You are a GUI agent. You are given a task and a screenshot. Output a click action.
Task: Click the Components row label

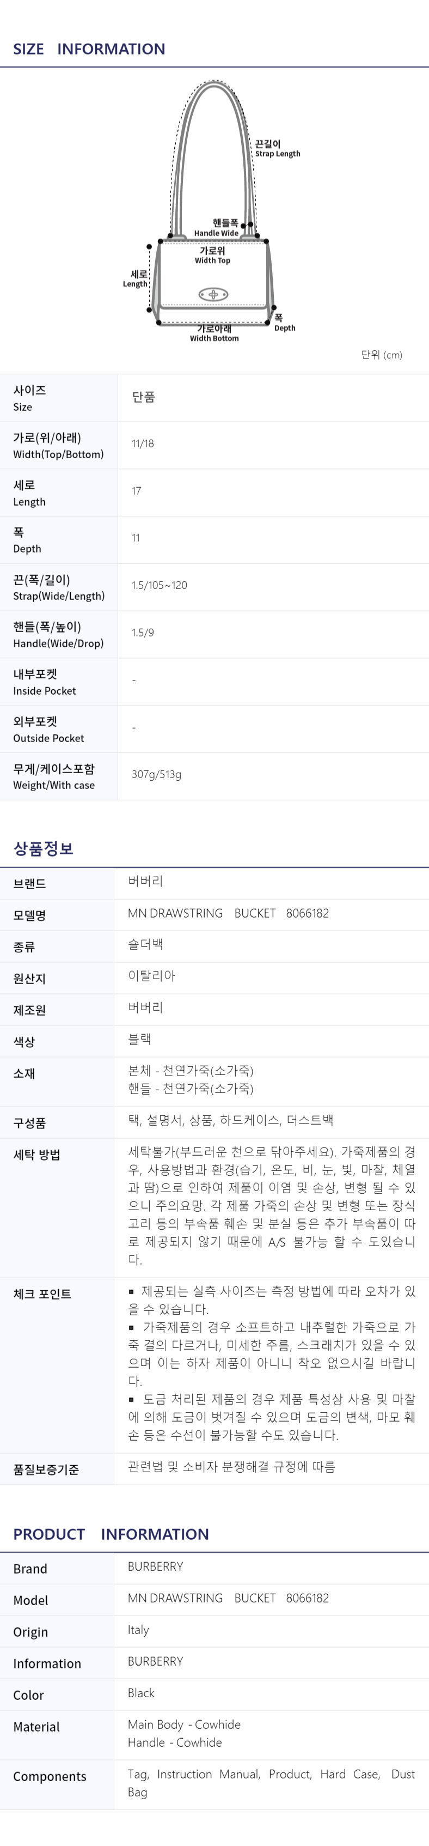(x=50, y=1776)
